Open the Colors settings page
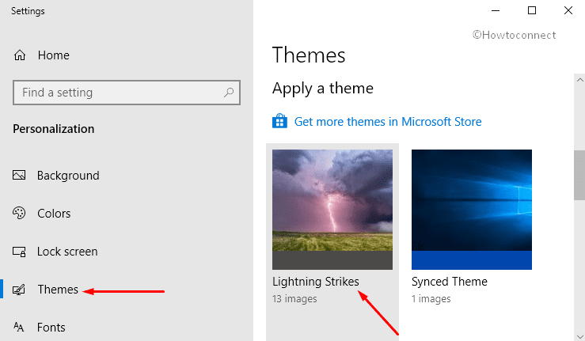The width and height of the screenshot is (585, 341). [54, 214]
